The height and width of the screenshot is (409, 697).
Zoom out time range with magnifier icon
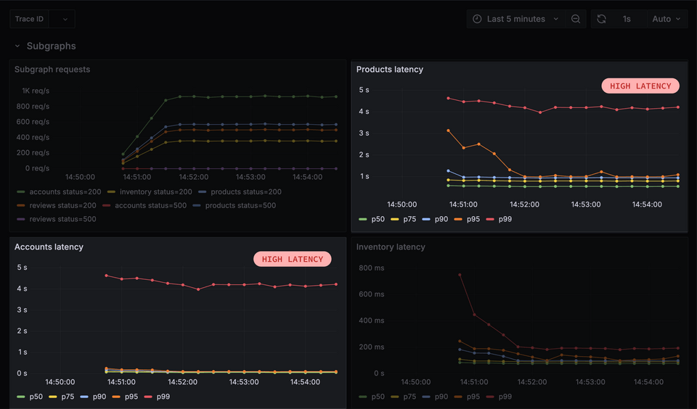coord(576,19)
